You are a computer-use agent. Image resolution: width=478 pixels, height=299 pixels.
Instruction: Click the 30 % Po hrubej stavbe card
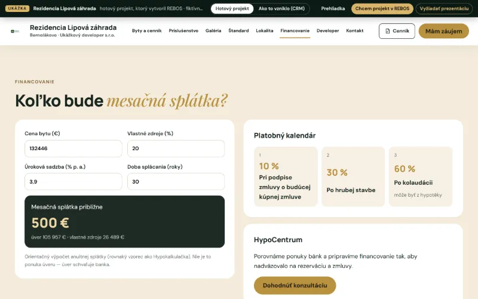tap(353, 176)
